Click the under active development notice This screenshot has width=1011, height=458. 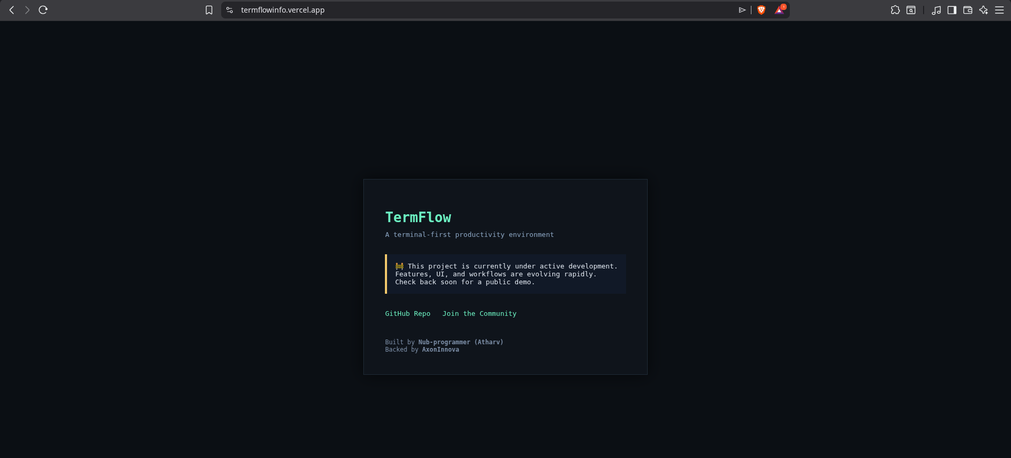pyautogui.click(x=506, y=274)
